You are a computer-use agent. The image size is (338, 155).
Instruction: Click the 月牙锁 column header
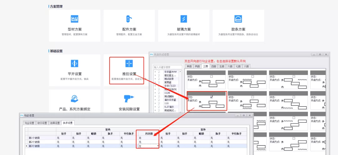pos(149,134)
